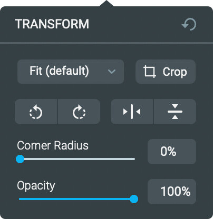Select the Crop button

pos(166,72)
